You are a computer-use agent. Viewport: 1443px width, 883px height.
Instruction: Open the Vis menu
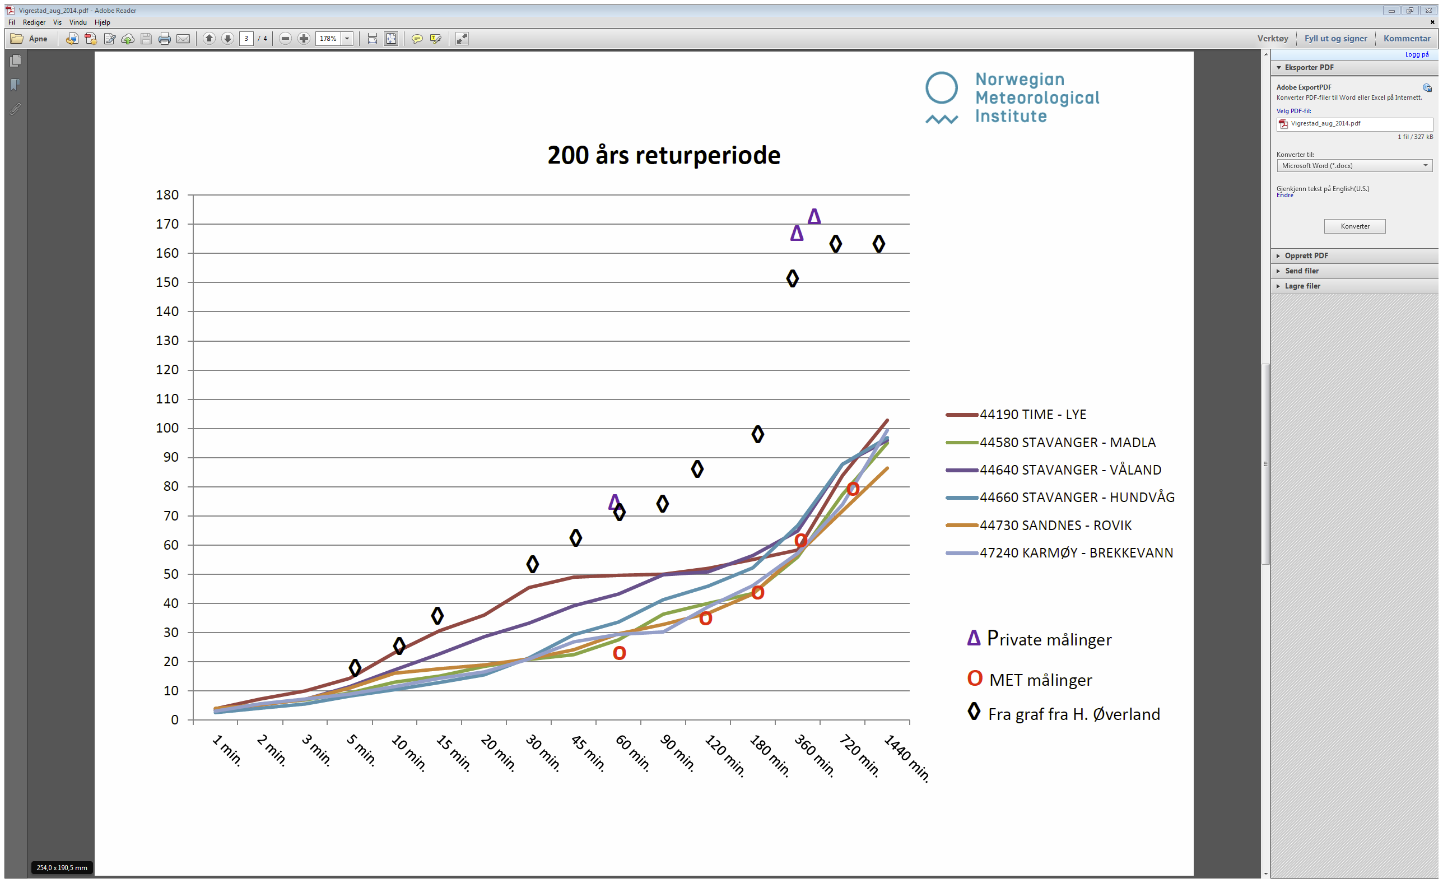tap(57, 22)
